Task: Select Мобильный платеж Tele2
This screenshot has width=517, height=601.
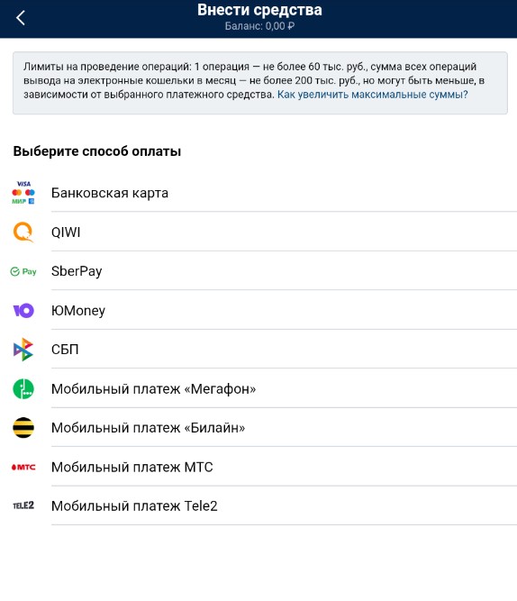Action: pyautogui.click(x=258, y=505)
